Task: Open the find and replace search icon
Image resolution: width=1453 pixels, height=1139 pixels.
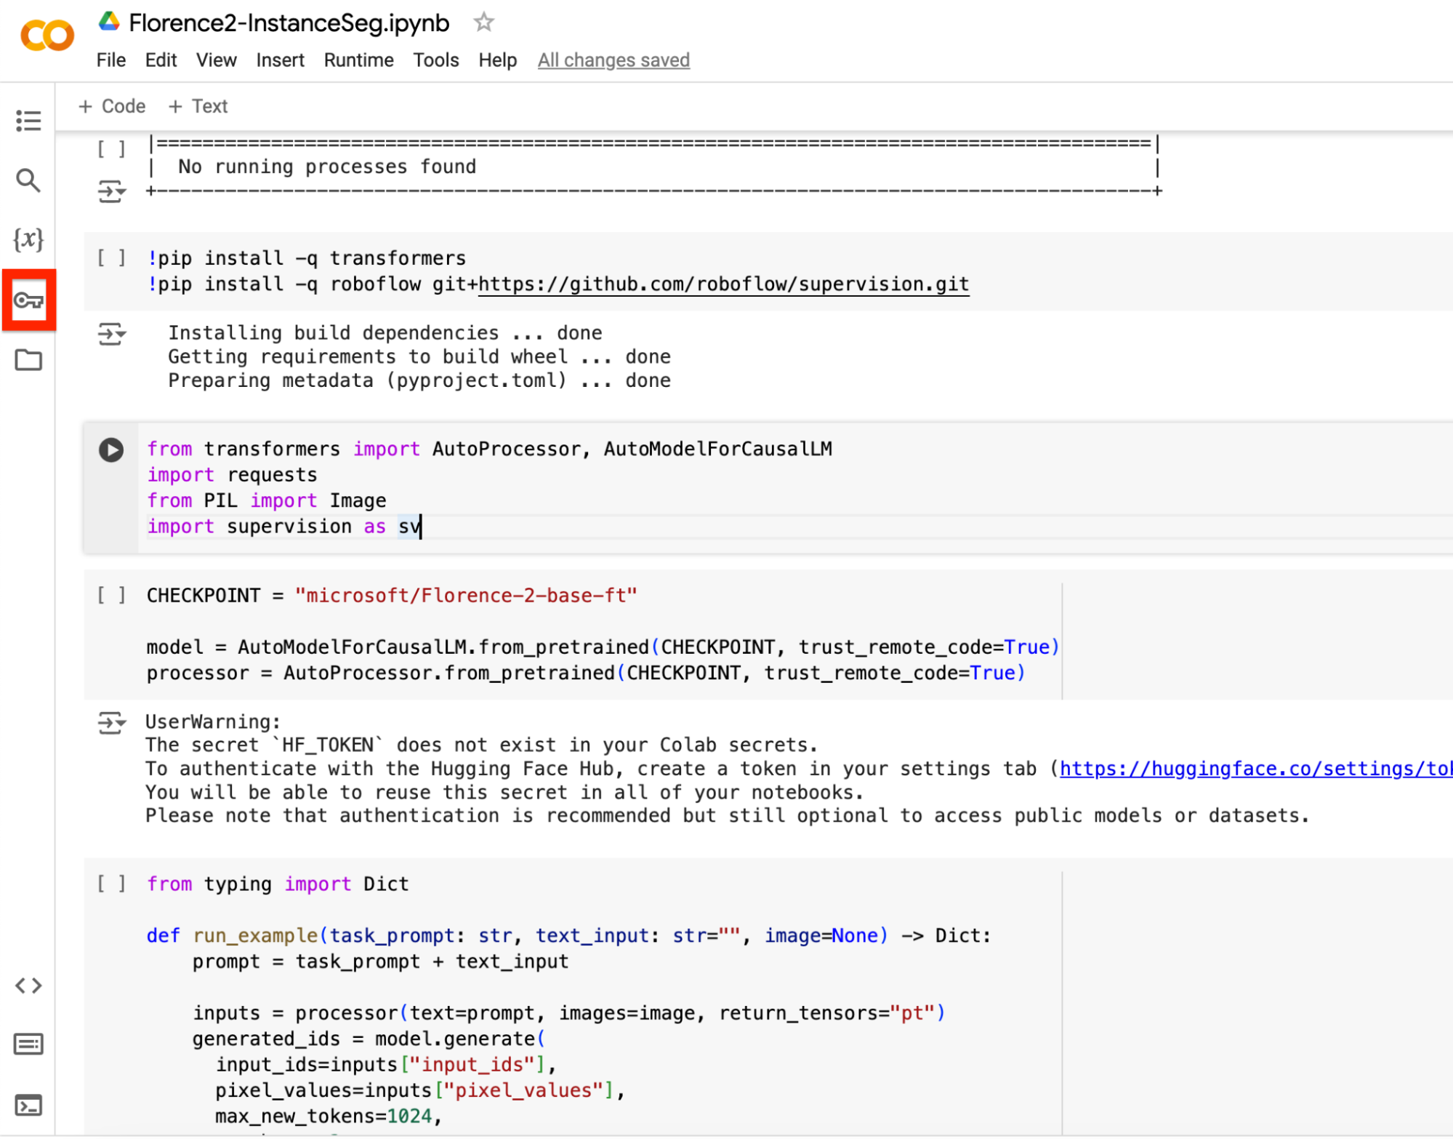Action: point(28,180)
